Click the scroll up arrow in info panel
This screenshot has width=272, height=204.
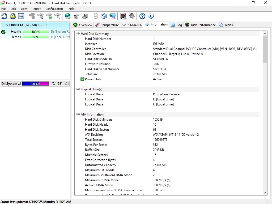click(x=265, y=33)
